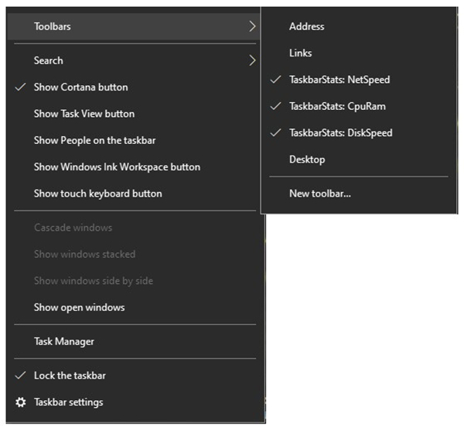
Task: Enable the Links toolbar
Action: (x=300, y=53)
